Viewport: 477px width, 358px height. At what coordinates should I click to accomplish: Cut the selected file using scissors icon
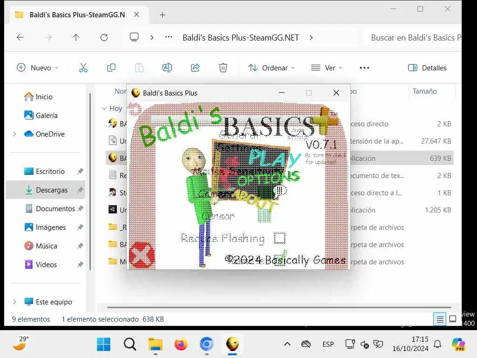pos(83,68)
